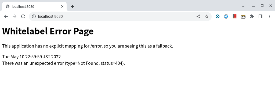275x104 pixels.
Task: Go back using the back arrow
Action: click(6, 16)
